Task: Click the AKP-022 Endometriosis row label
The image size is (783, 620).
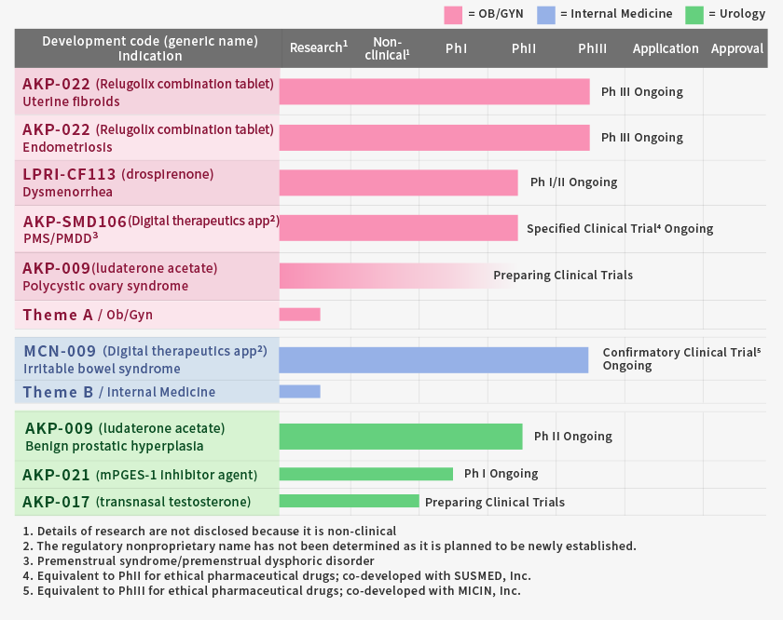Action: 148,138
